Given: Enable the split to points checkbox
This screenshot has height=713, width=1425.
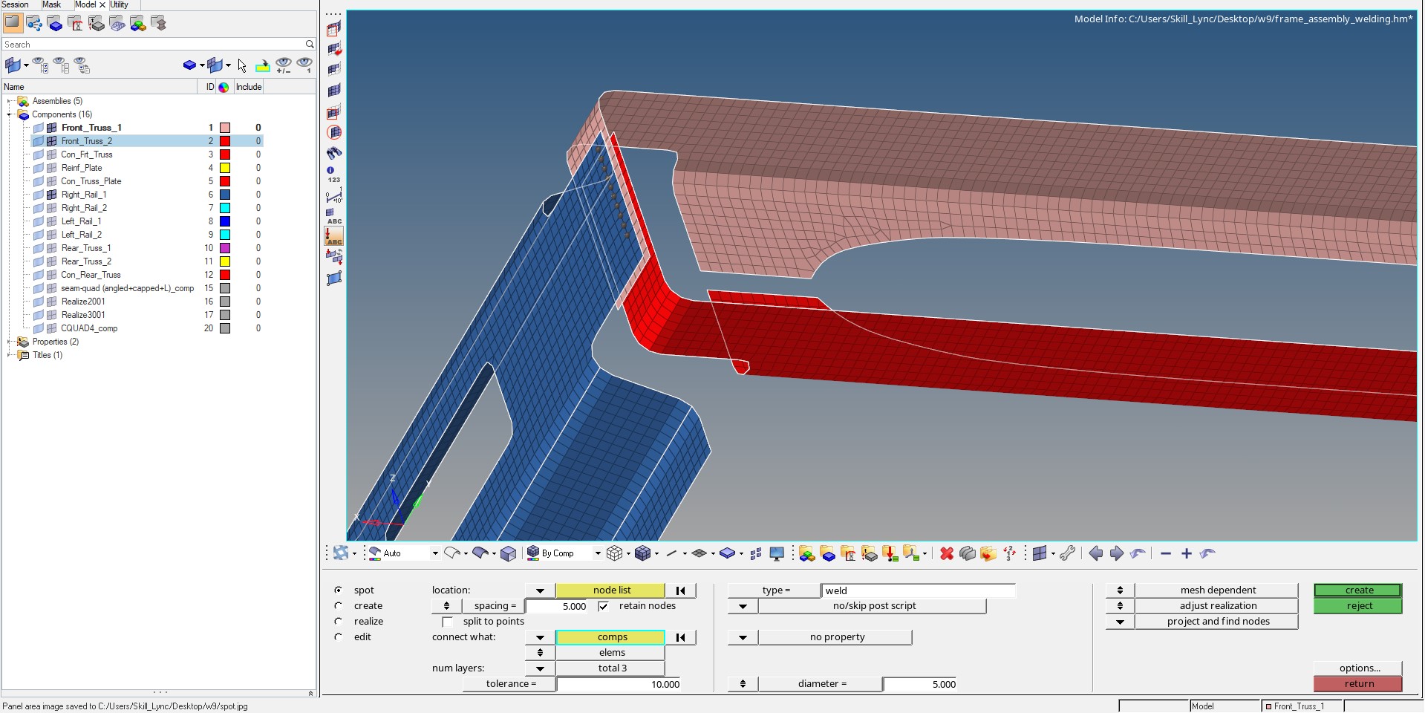Looking at the screenshot, I should tap(447, 622).
